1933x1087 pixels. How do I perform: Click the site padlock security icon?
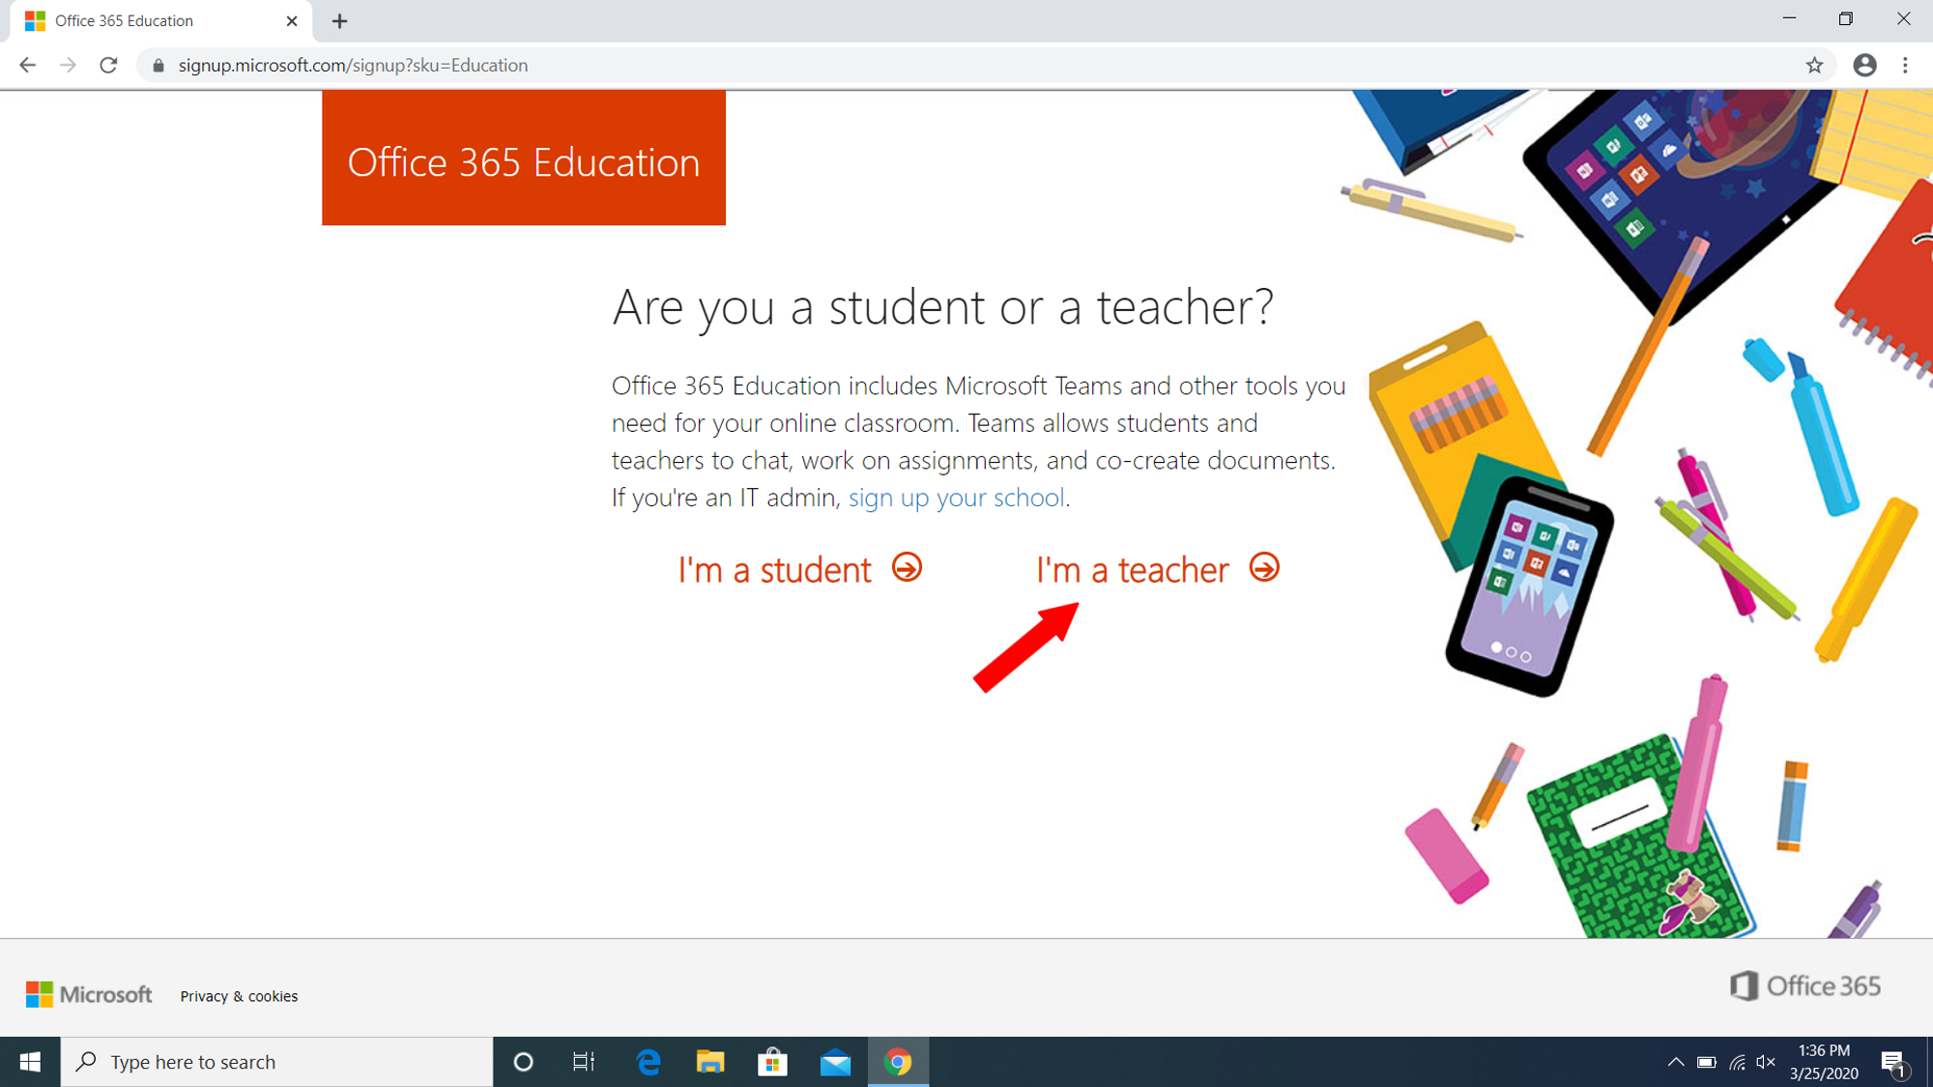pyautogui.click(x=159, y=65)
